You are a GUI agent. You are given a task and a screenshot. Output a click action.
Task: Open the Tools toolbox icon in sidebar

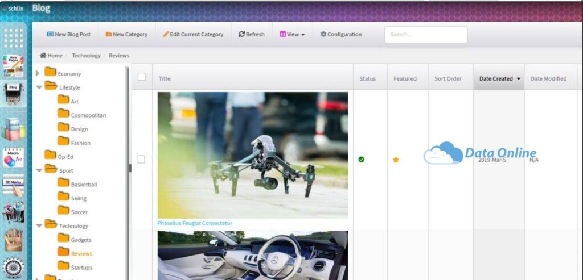coord(13,240)
